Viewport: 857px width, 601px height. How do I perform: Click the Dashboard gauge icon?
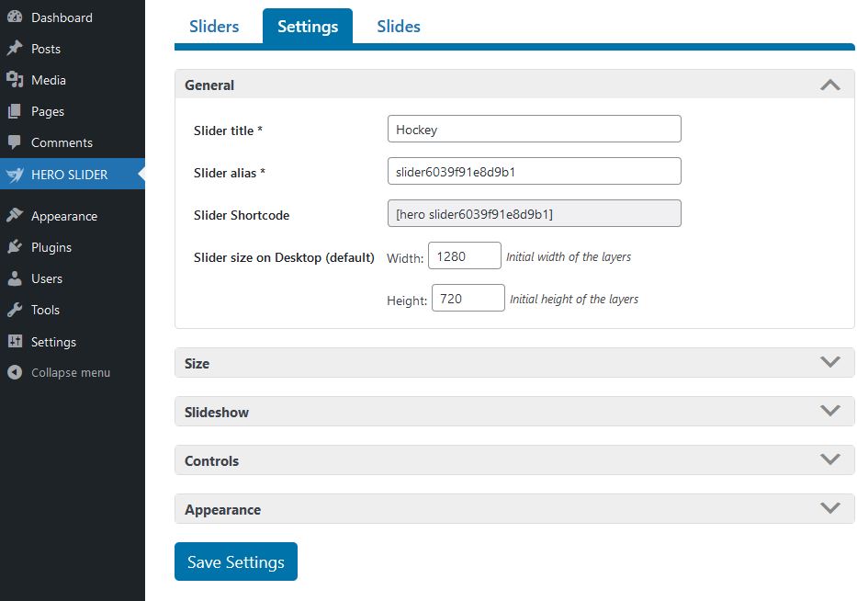[15, 17]
